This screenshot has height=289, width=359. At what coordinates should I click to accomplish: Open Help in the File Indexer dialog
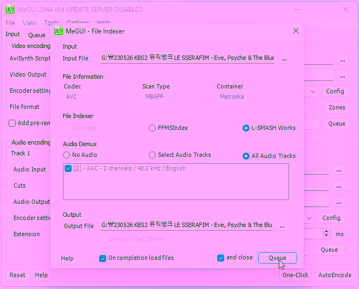pyautogui.click(x=67, y=258)
